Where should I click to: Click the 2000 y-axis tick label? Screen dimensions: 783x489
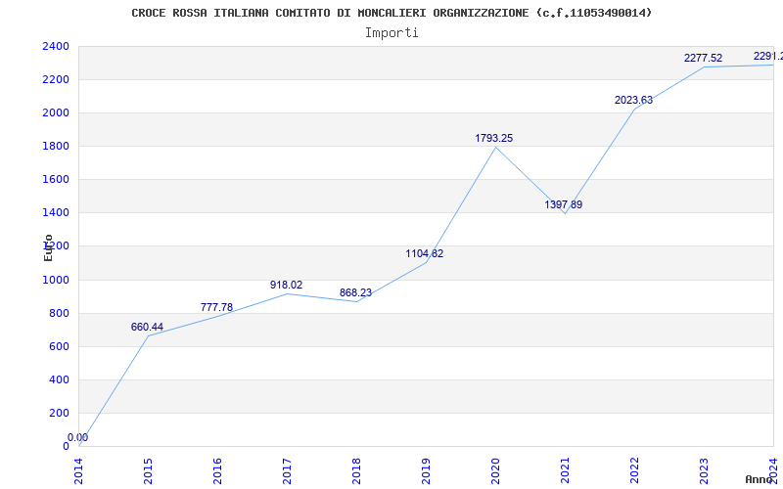click(x=56, y=113)
